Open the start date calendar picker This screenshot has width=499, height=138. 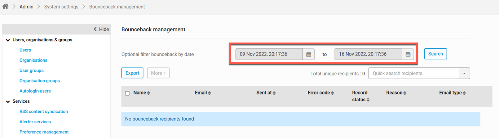[x=309, y=54]
